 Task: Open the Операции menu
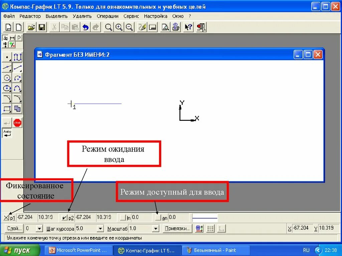108,16
